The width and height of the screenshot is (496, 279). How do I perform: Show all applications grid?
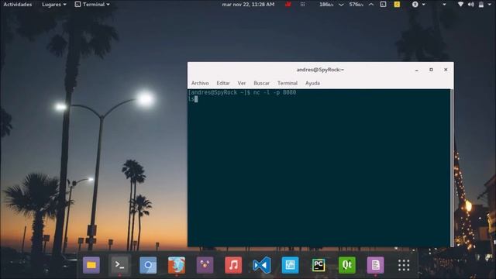coord(404,265)
